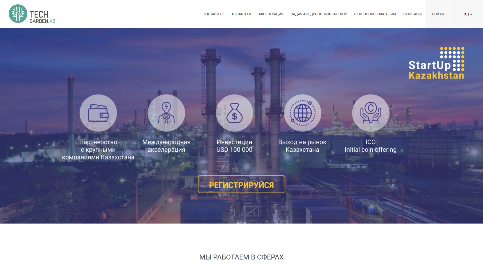Screen dimensions: 483x265
Task: Open ЗАДАЧИ НЕДРОПОЛЬЗОВАТЕЛЕЙ menu item
Action: coord(319,14)
